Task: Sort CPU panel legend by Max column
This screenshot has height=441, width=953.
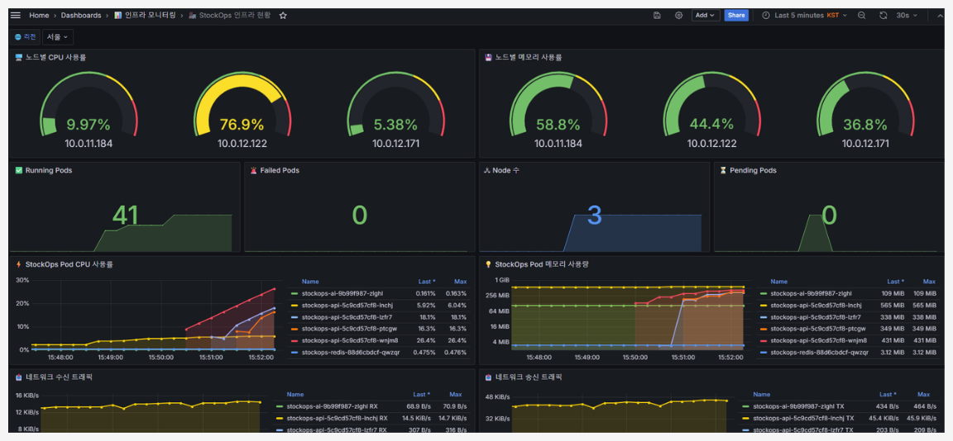Action: 461,282
